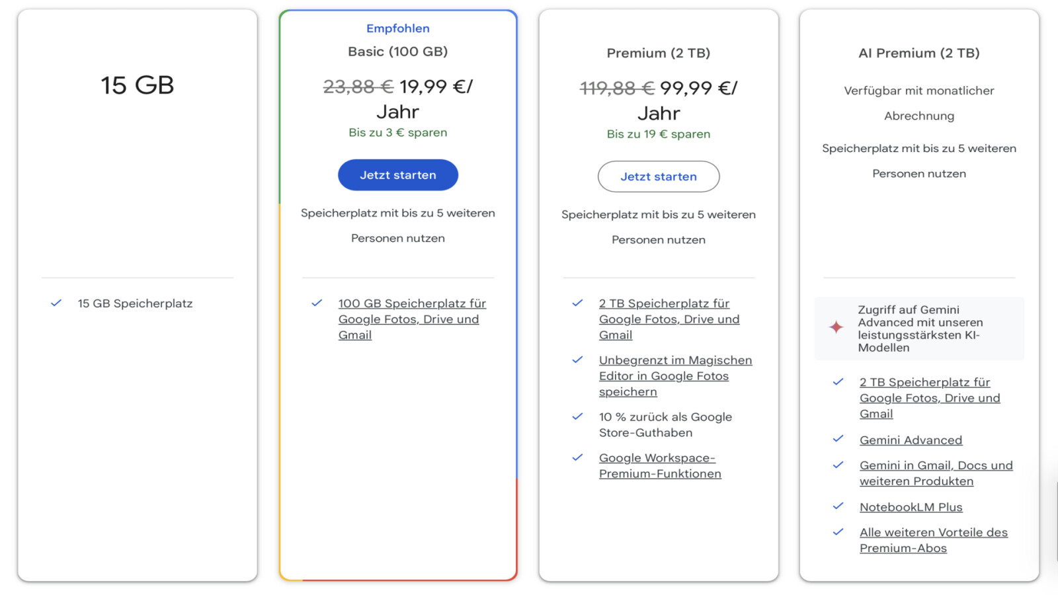The image size is (1058, 595).
Task: Click the checkmark next to Gemini in Gmail, Docs
Action: click(x=838, y=465)
